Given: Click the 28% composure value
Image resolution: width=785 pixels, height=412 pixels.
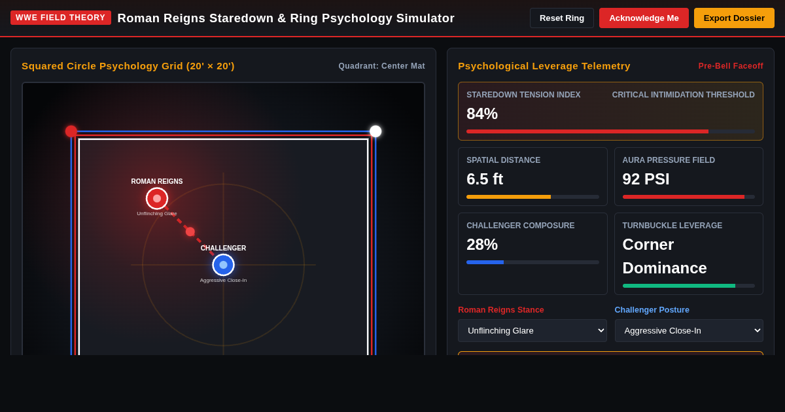Looking at the screenshot, I should 482,245.
